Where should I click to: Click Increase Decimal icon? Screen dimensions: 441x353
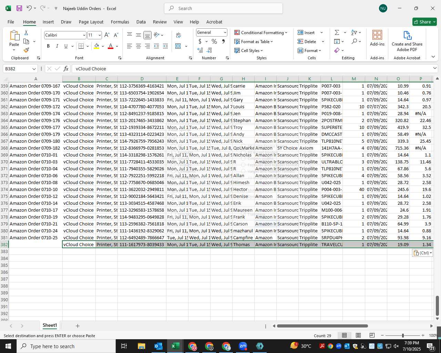point(200,50)
